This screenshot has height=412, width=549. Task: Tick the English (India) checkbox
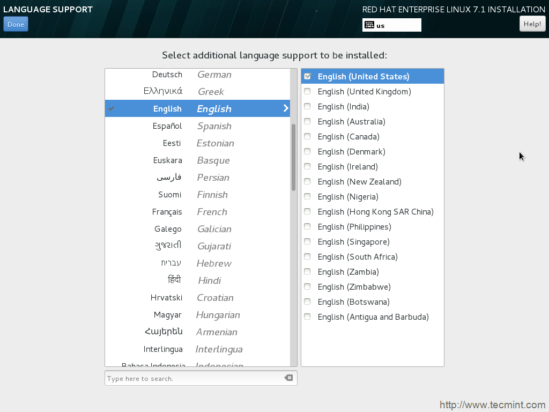(x=307, y=107)
